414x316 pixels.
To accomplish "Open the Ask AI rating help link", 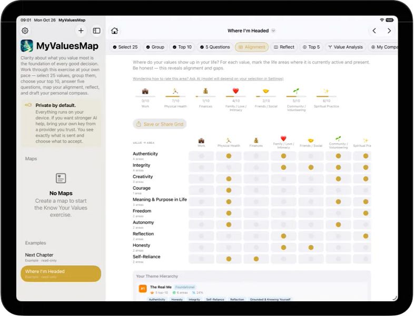I will pyautogui.click(x=208, y=78).
